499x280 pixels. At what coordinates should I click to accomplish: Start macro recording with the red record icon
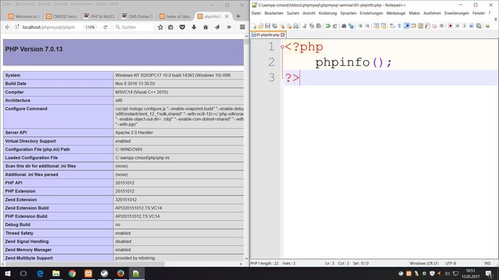click(x=450, y=26)
